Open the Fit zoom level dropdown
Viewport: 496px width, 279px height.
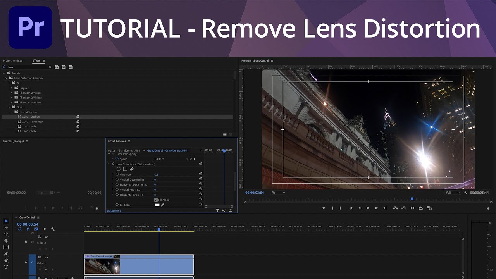coord(278,193)
